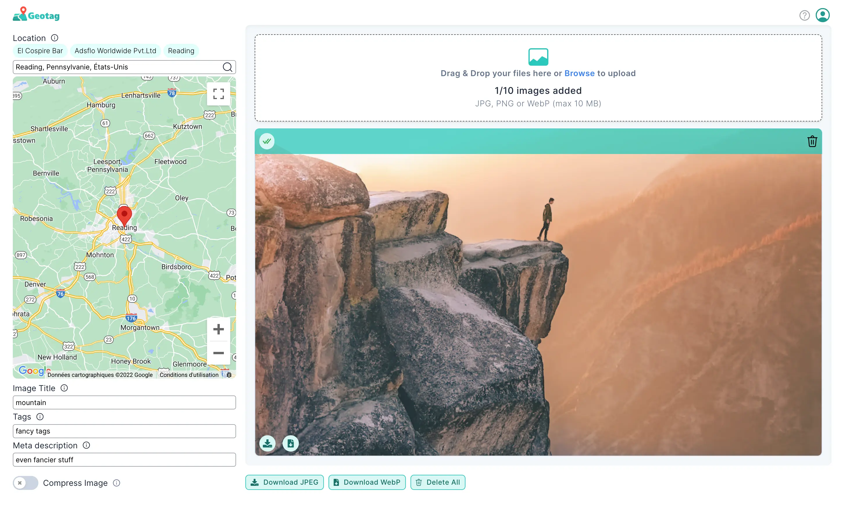
Task: Click the fullscreen expand icon on map
Action: tap(218, 94)
